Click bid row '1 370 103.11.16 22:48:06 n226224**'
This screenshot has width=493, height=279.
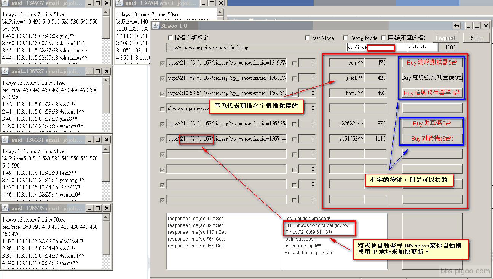(43, 241)
